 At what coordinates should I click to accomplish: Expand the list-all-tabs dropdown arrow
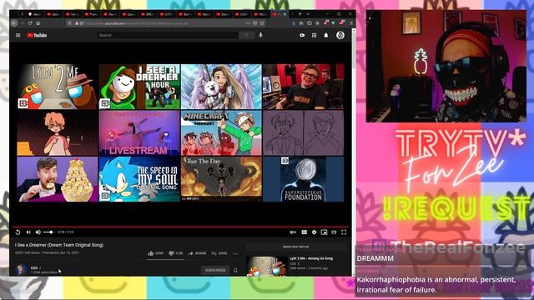click(x=308, y=14)
